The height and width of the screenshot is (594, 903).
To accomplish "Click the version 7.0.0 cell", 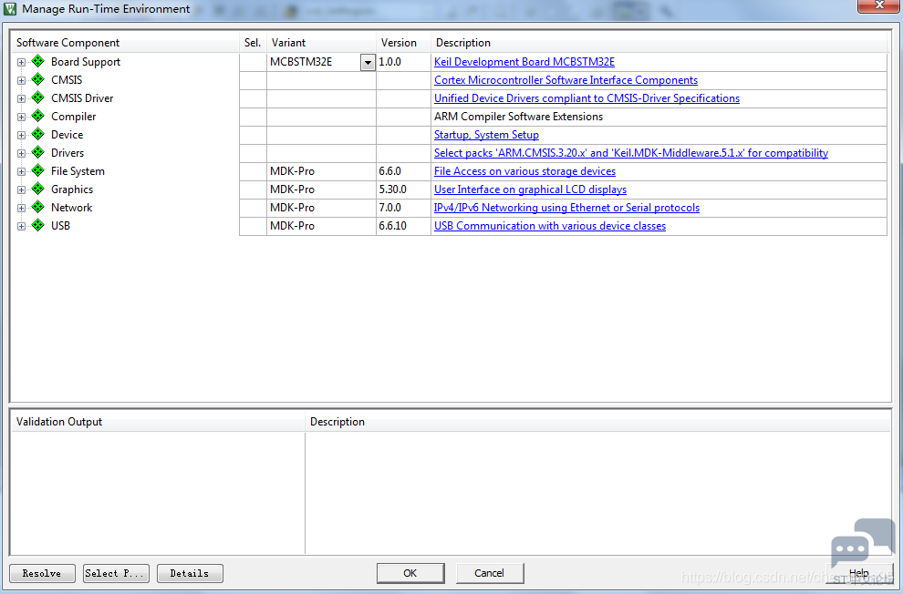I will pyautogui.click(x=404, y=208).
